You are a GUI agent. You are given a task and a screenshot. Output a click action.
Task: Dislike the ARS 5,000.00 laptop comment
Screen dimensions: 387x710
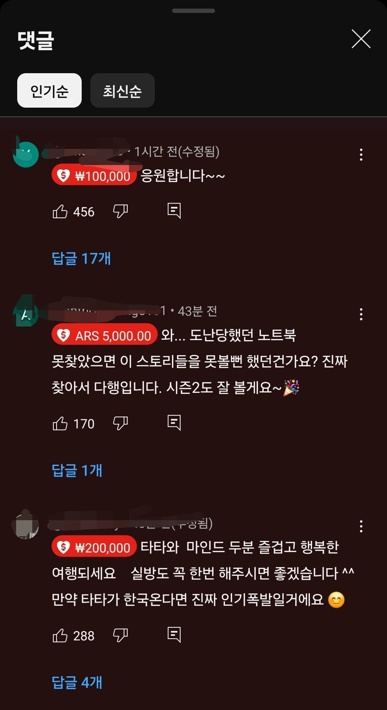(120, 424)
